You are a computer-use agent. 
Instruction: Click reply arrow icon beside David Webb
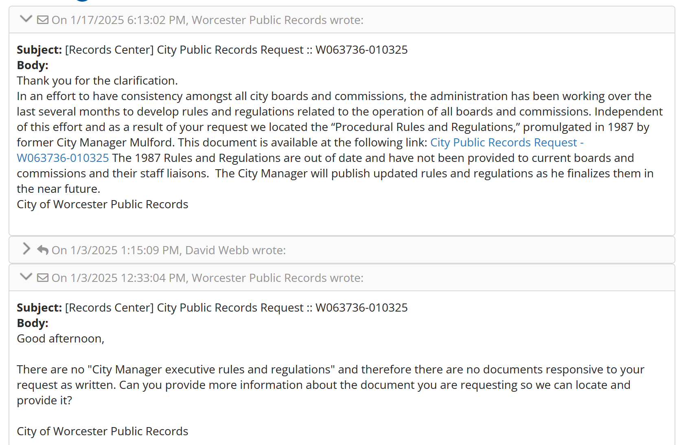[43, 250]
